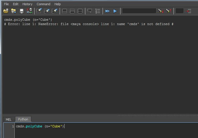Open the Edit menu
Viewport: 198px width, 138px height.
(x=16, y=4)
